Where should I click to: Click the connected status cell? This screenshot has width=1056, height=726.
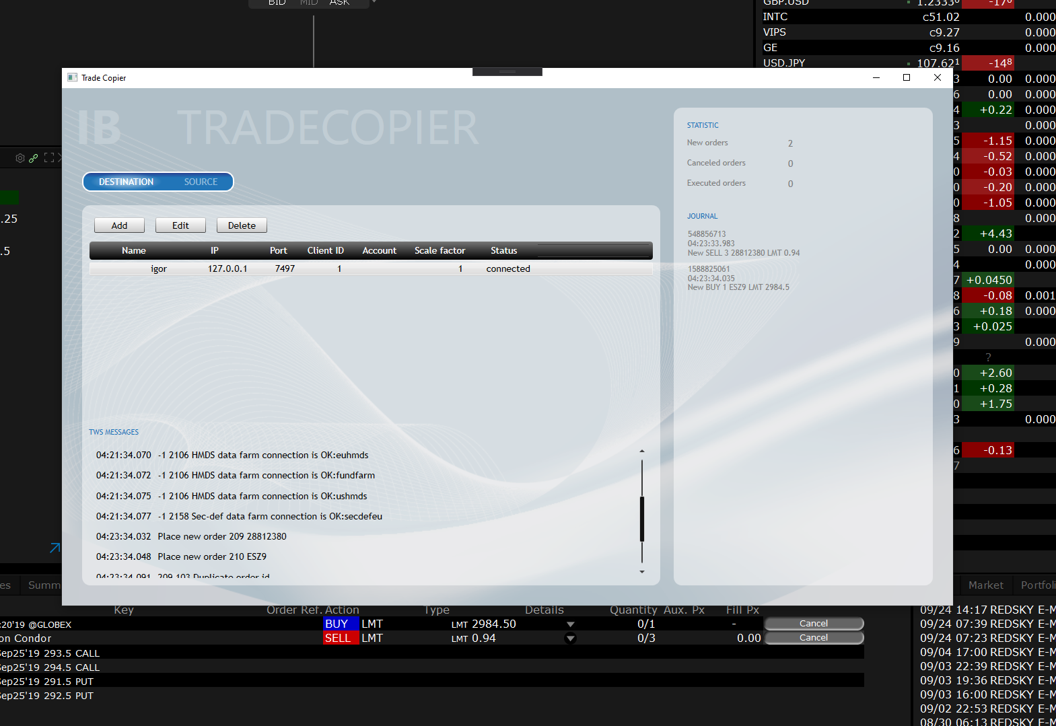508,268
